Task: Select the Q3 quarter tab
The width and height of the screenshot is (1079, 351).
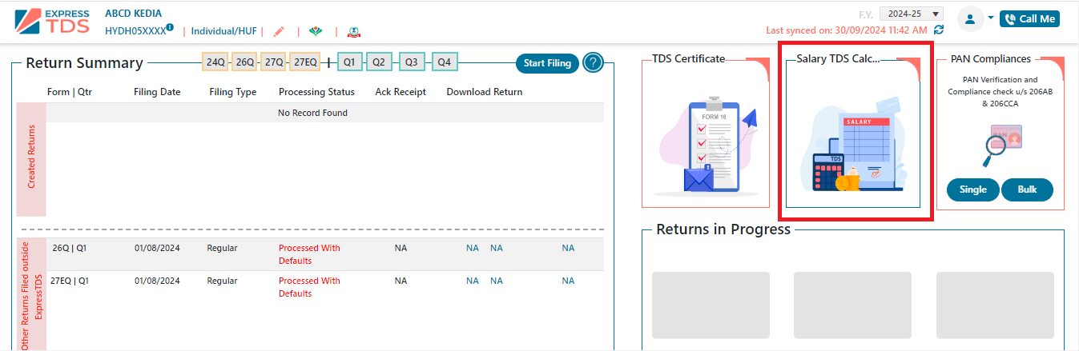Action: [x=411, y=62]
